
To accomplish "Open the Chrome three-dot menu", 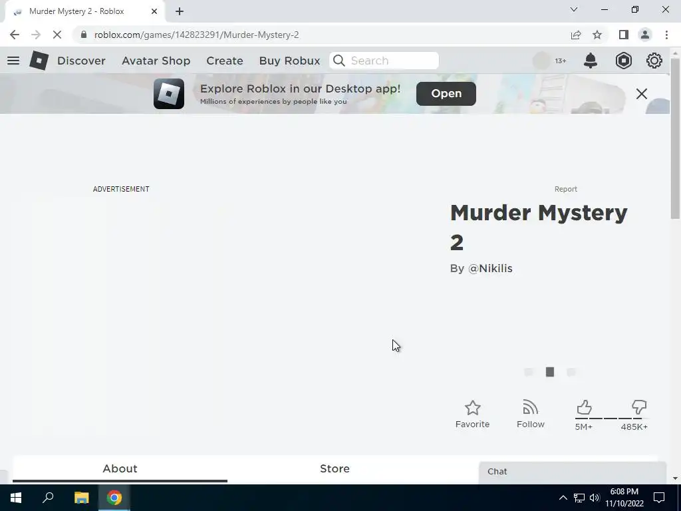I will pos(666,35).
